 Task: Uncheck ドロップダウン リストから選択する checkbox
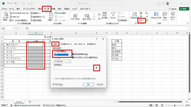[73, 58]
